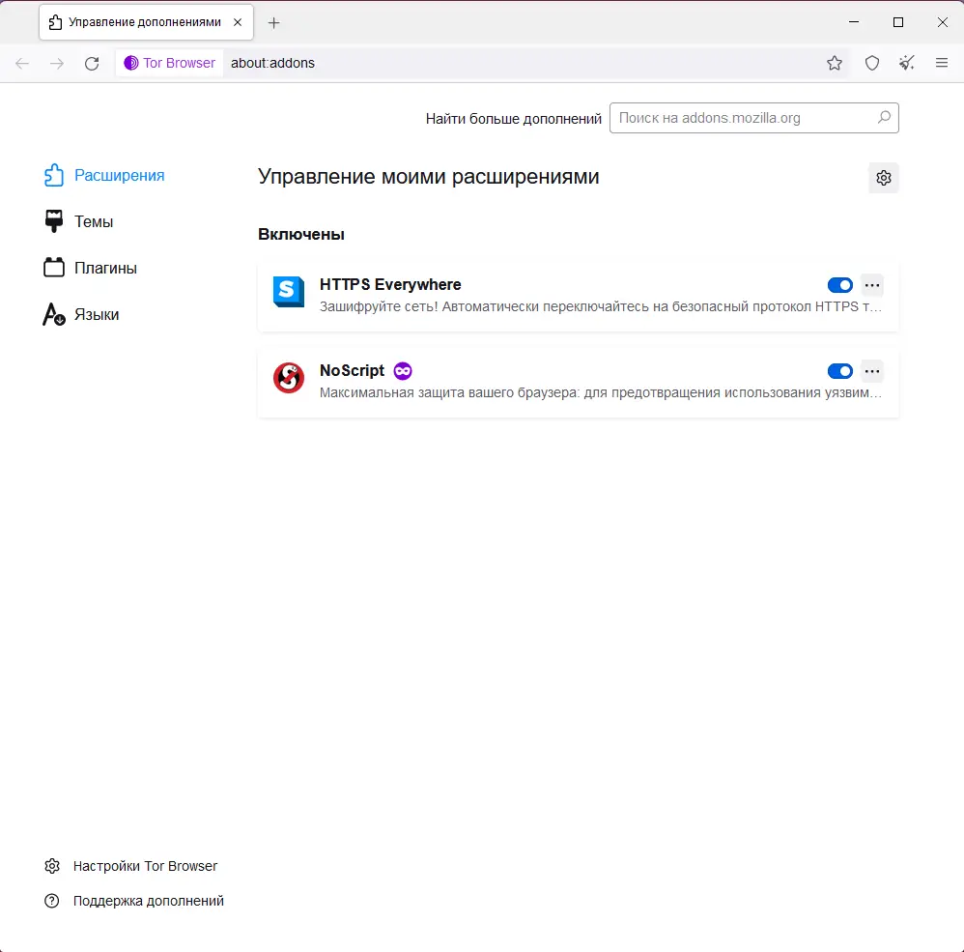Viewport: 964px width, 952px height.
Task: Open more options for HTTPS Everywhere
Action: point(872,285)
